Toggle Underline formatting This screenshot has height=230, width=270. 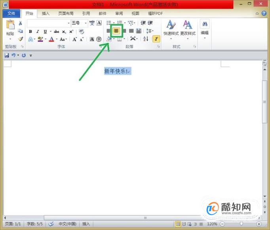click(x=45, y=32)
